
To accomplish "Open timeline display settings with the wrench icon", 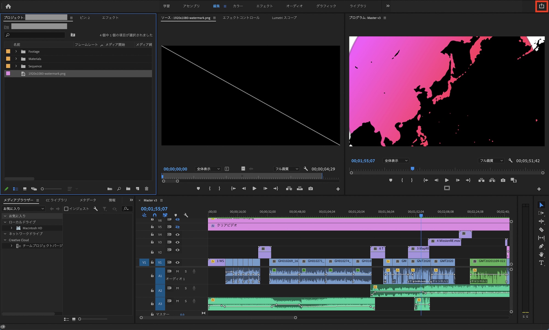I will coord(186,215).
